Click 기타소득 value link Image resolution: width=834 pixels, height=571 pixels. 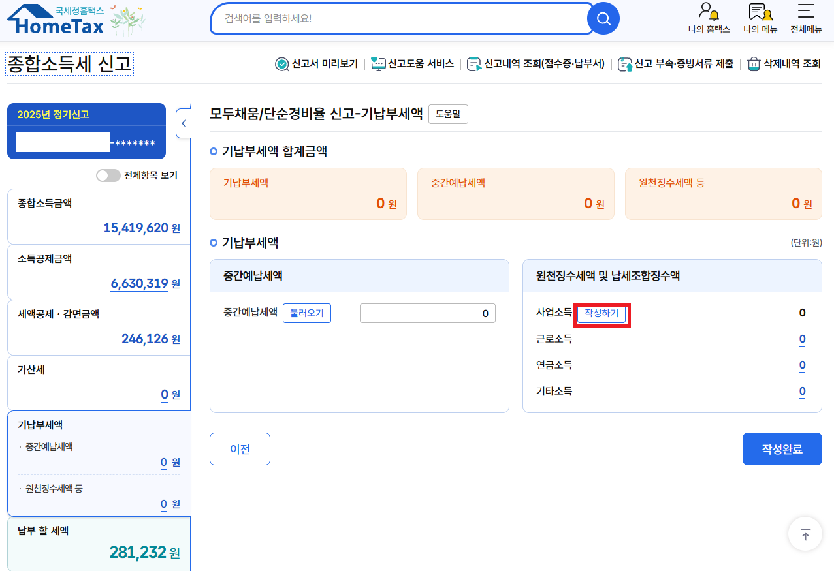pyautogui.click(x=802, y=392)
